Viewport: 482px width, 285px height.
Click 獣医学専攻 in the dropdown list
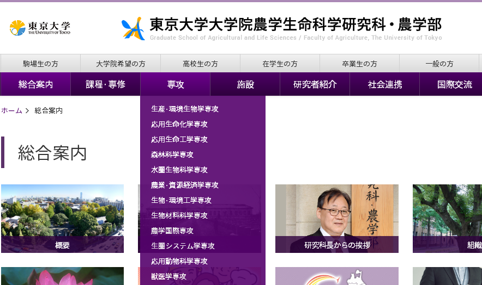(168, 276)
